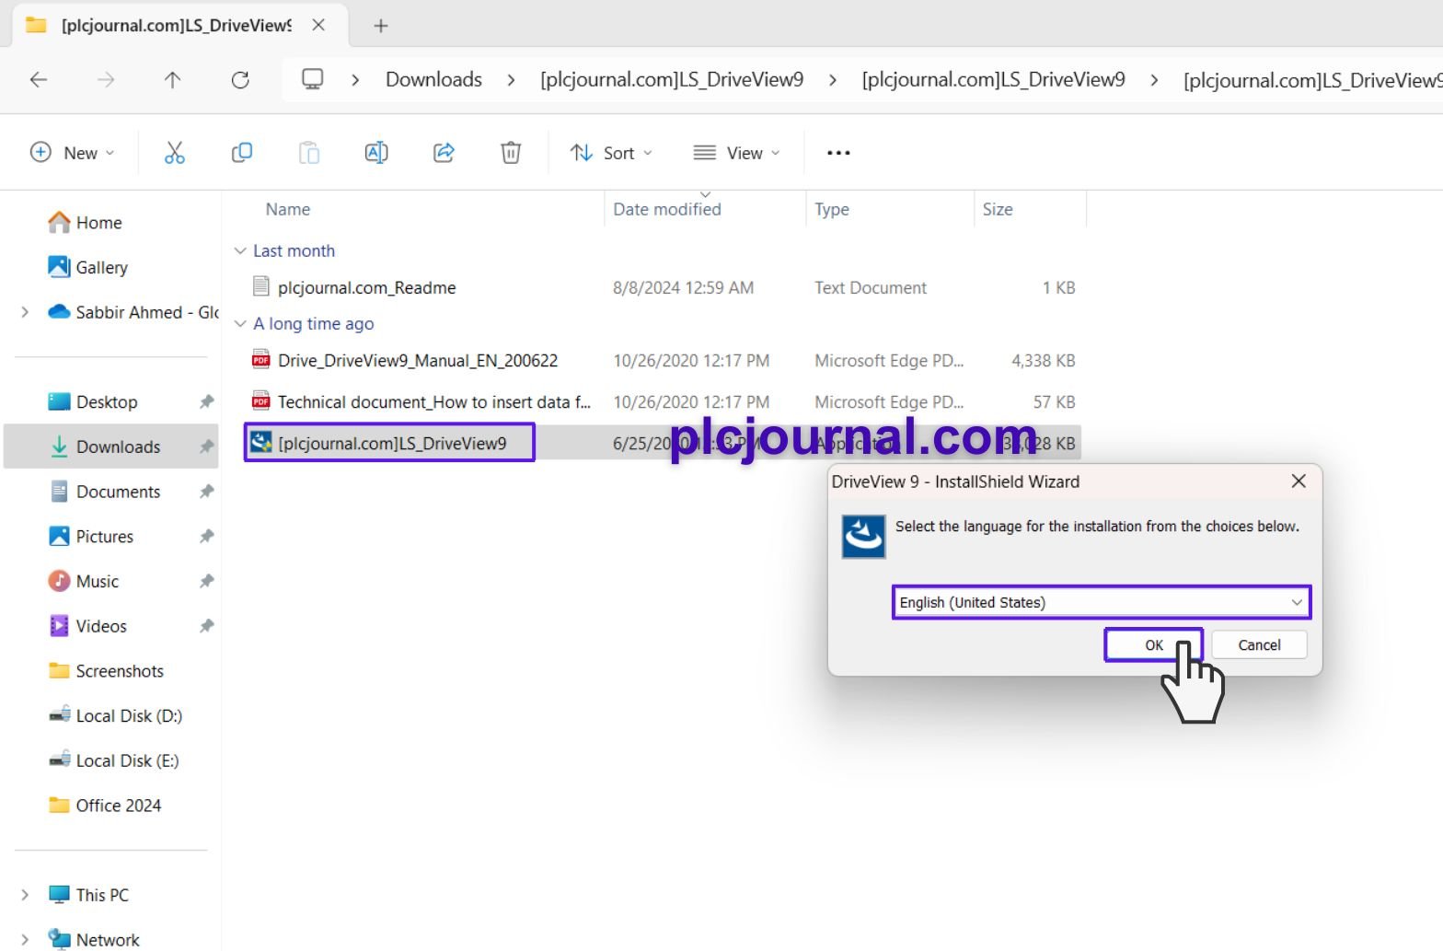Click Downloads in the address breadcrumb

(433, 79)
